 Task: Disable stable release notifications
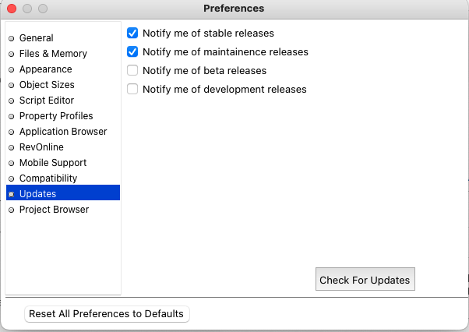pos(132,34)
